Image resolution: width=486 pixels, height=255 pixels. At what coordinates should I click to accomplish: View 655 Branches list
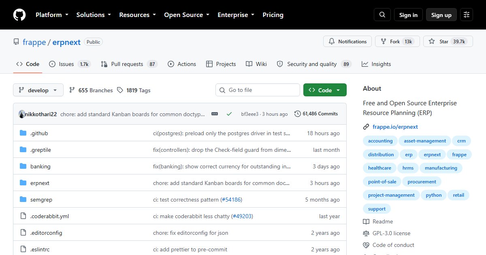(91, 90)
